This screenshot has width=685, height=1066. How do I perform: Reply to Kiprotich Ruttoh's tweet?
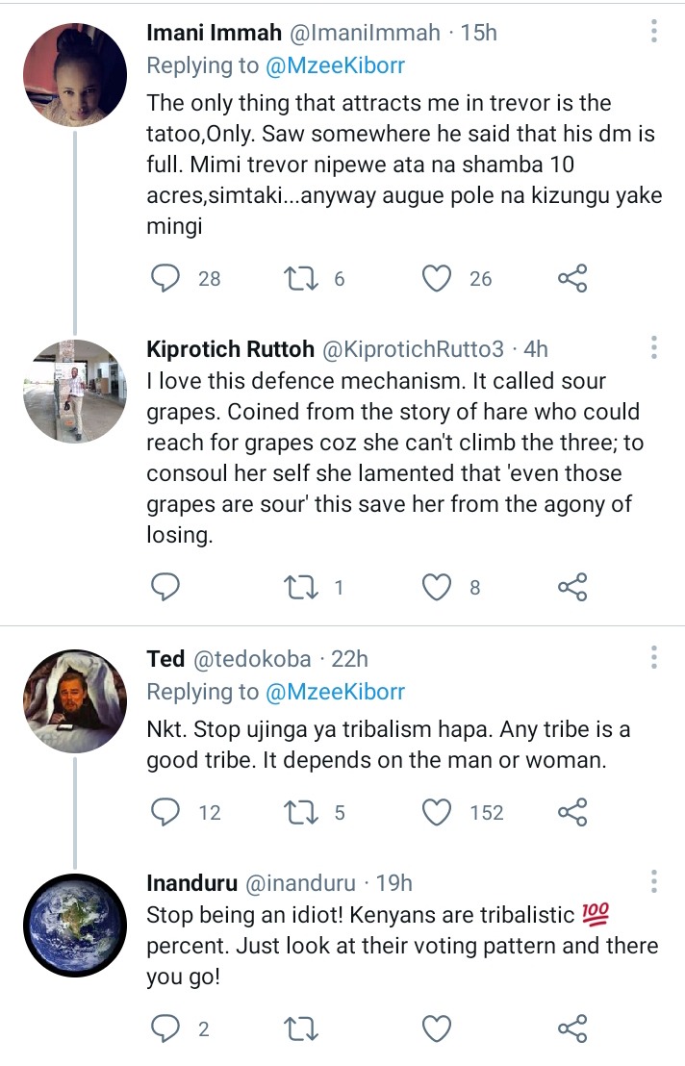coord(165,587)
